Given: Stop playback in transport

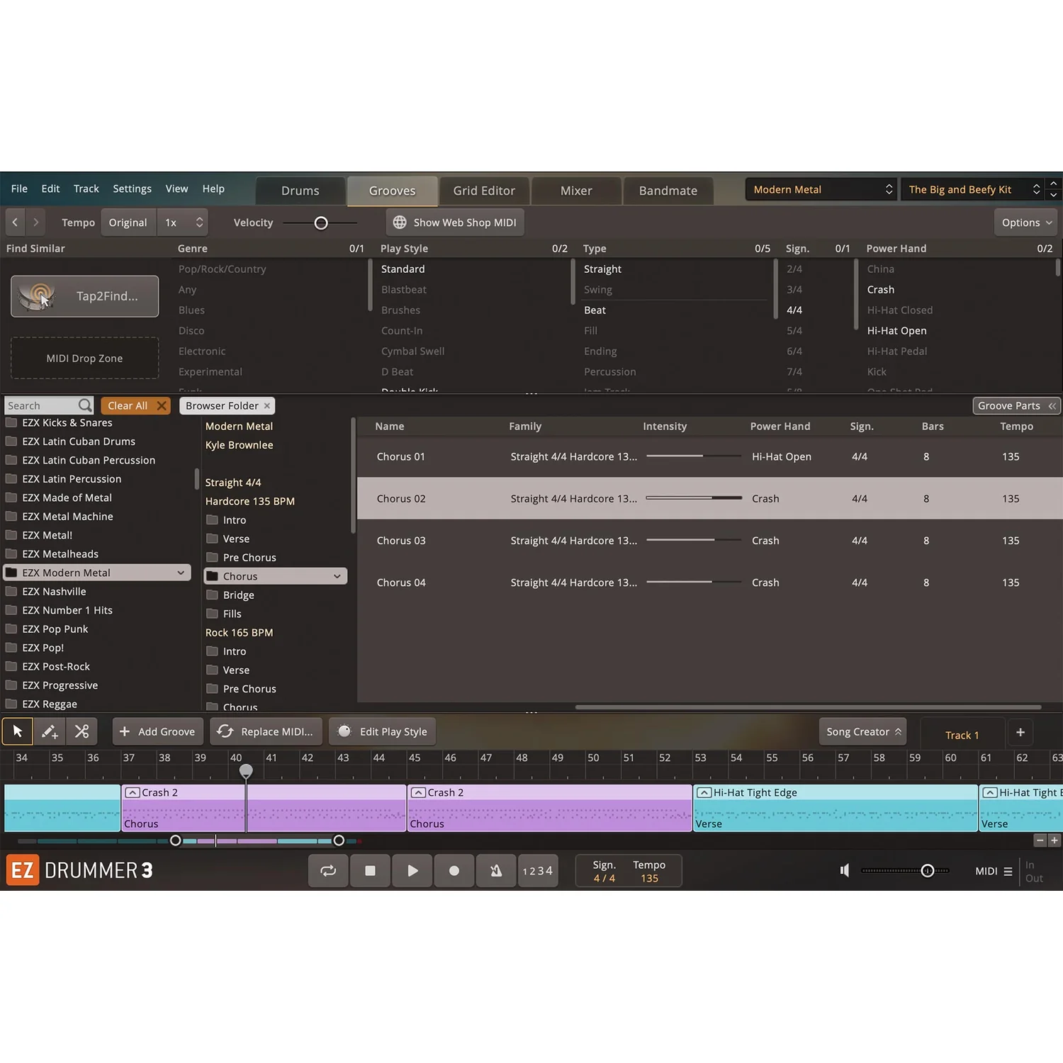Looking at the screenshot, I should click(370, 871).
